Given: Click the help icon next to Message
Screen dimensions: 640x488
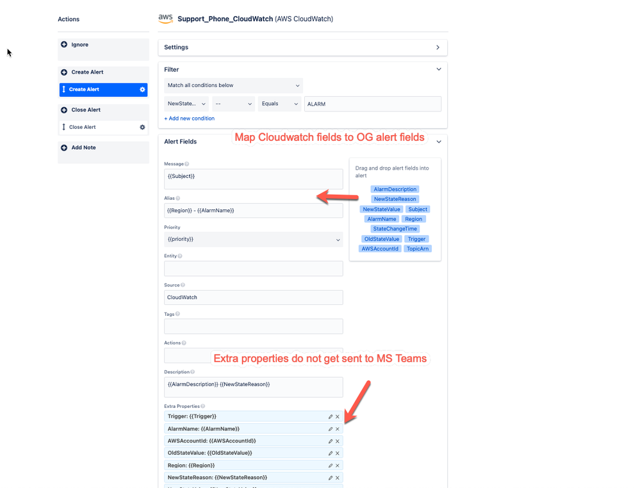Looking at the screenshot, I should [187, 164].
